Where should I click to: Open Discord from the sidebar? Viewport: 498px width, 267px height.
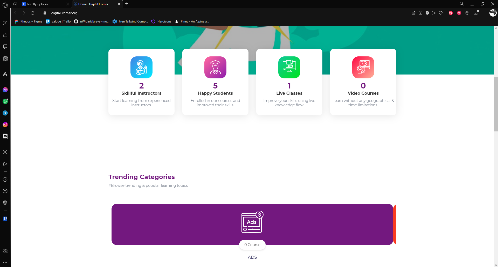click(x=5, y=136)
